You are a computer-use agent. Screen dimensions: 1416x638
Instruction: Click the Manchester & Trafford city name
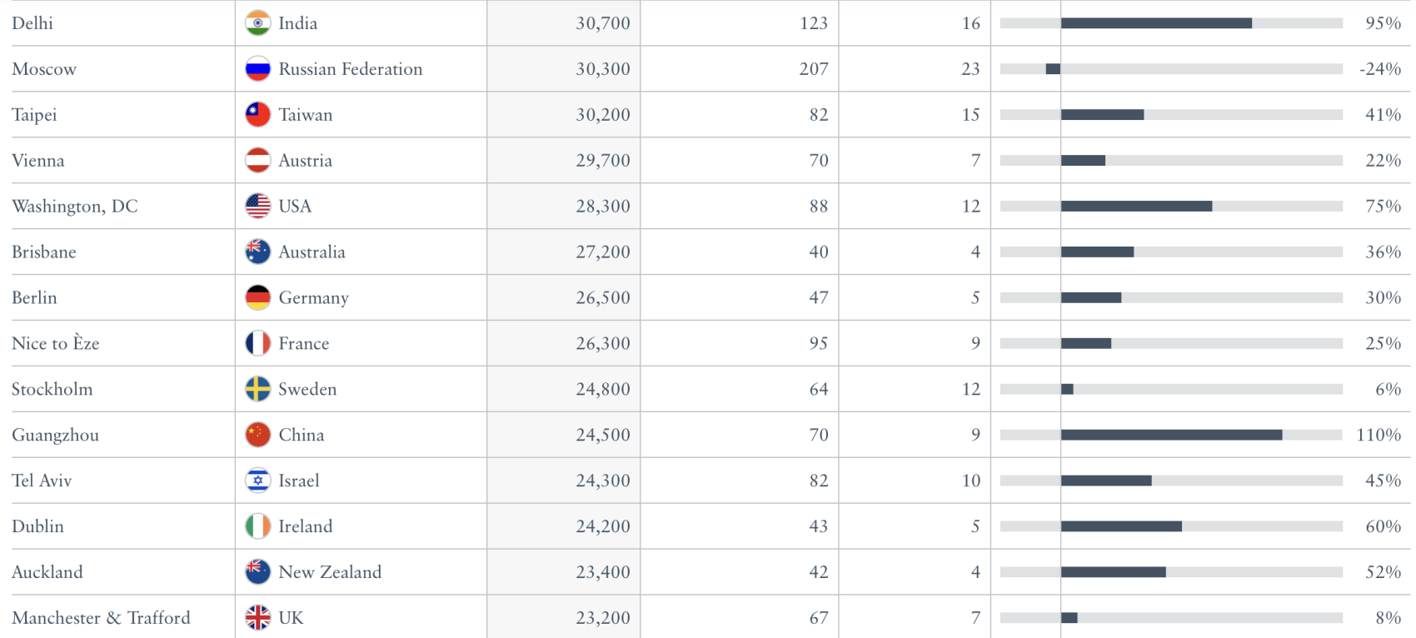coord(101,618)
